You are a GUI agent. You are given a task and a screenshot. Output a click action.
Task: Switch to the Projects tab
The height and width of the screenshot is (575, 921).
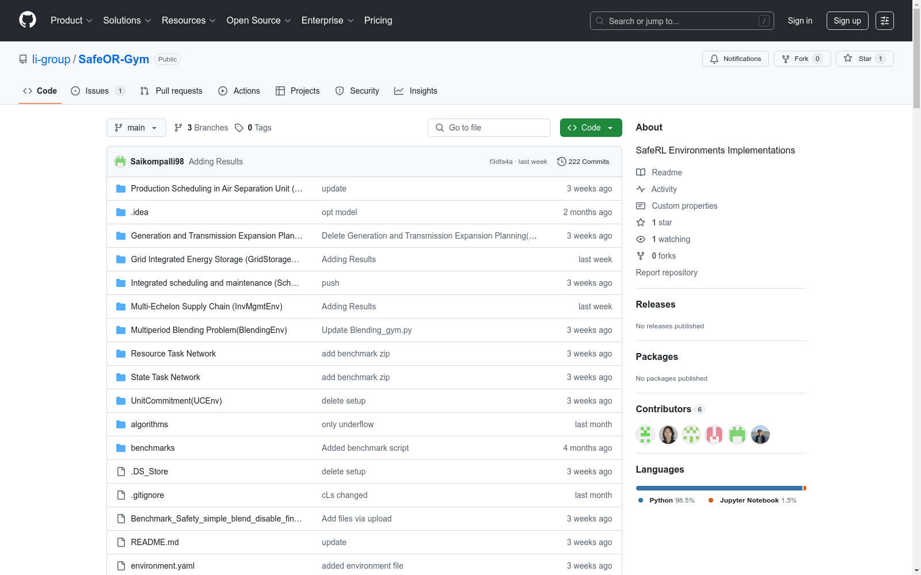pyautogui.click(x=298, y=91)
